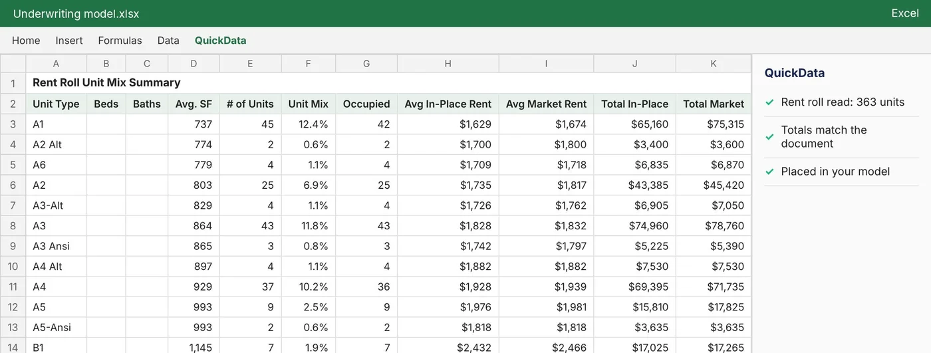
Task: Click the 'Underwriting model.xlsx' file title
Action: point(76,14)
